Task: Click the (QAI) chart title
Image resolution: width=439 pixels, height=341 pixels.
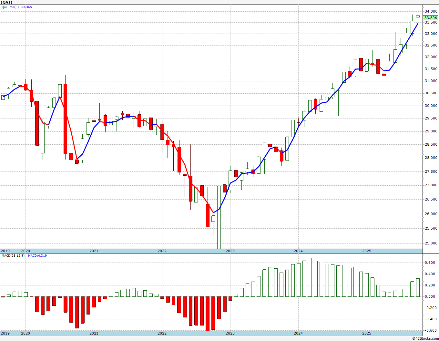Action: click(x=6, y=2)
